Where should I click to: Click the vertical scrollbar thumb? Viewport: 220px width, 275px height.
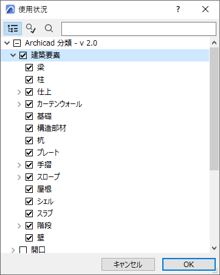point(214,109)
